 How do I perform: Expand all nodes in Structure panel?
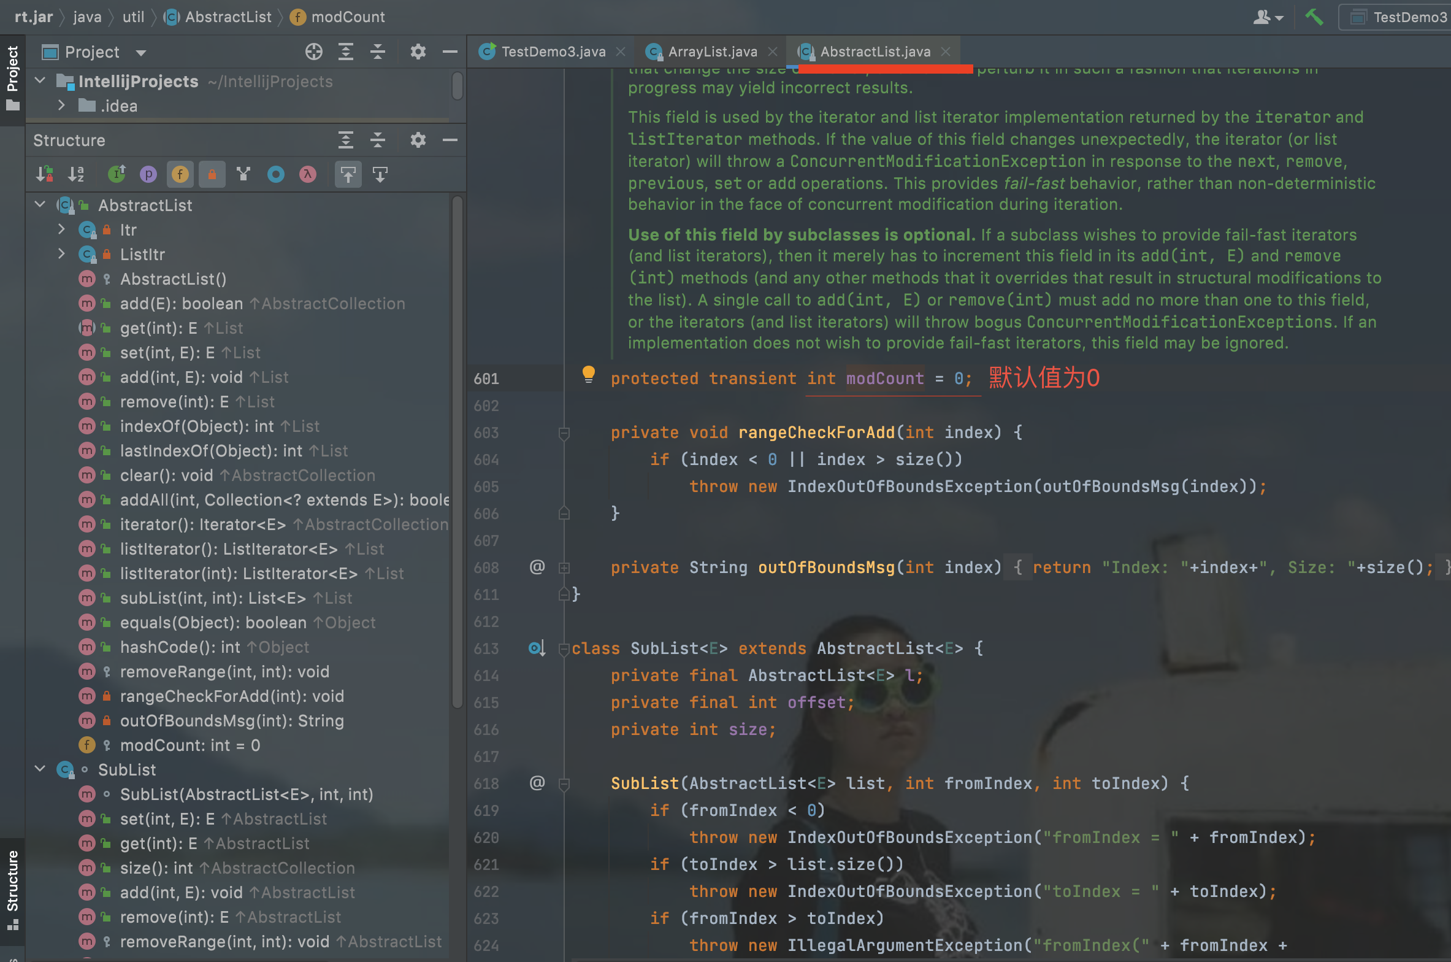click(346, 140)
